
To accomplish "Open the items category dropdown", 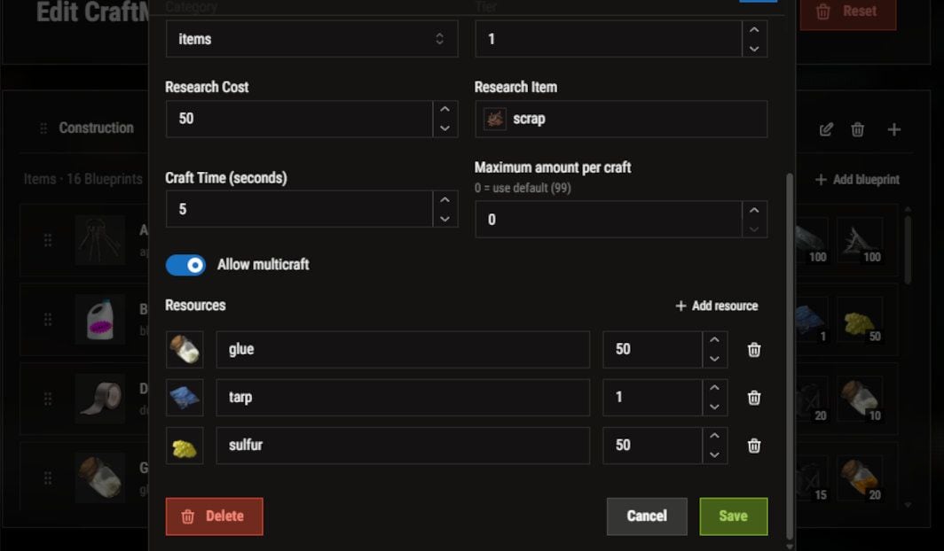I will point(312,39).
